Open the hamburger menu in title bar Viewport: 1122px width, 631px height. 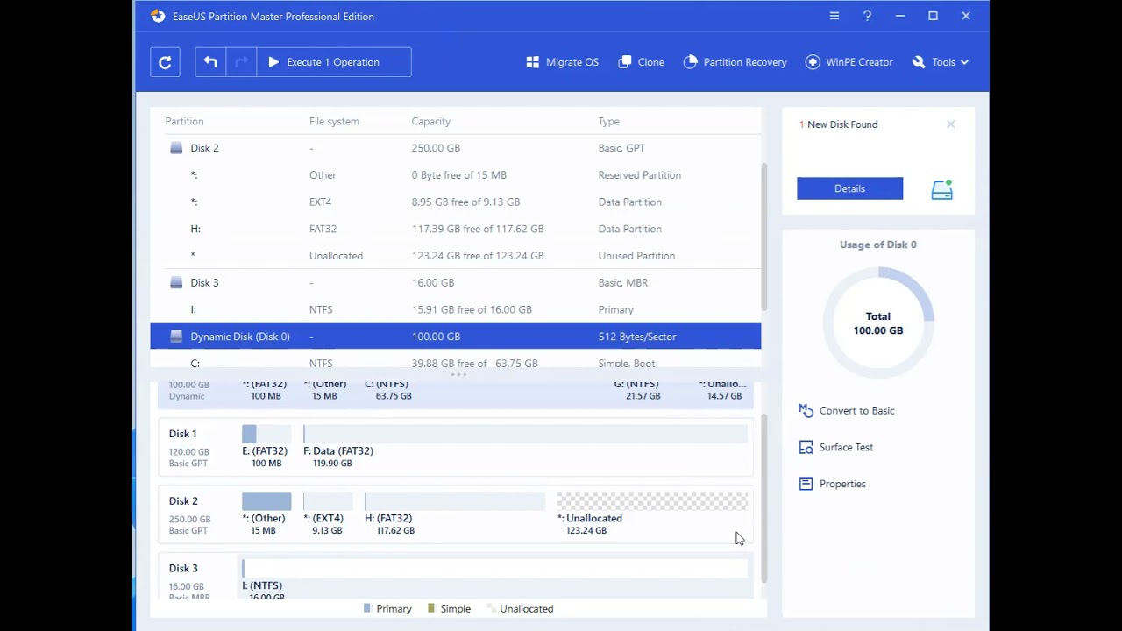tap(834, 16)
